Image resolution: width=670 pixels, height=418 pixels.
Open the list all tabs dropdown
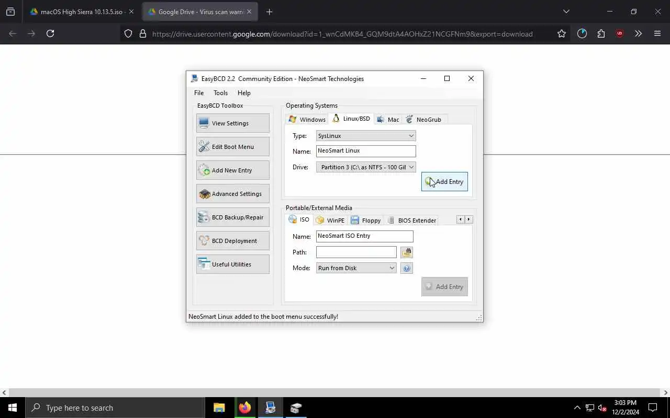566,11
